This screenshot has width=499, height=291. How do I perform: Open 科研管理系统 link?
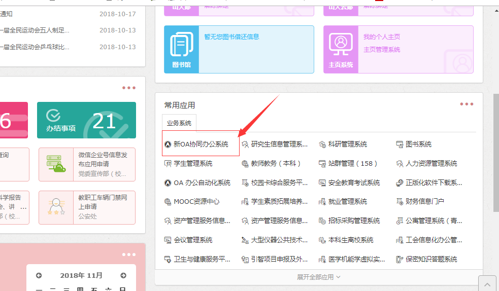[347, 144]
